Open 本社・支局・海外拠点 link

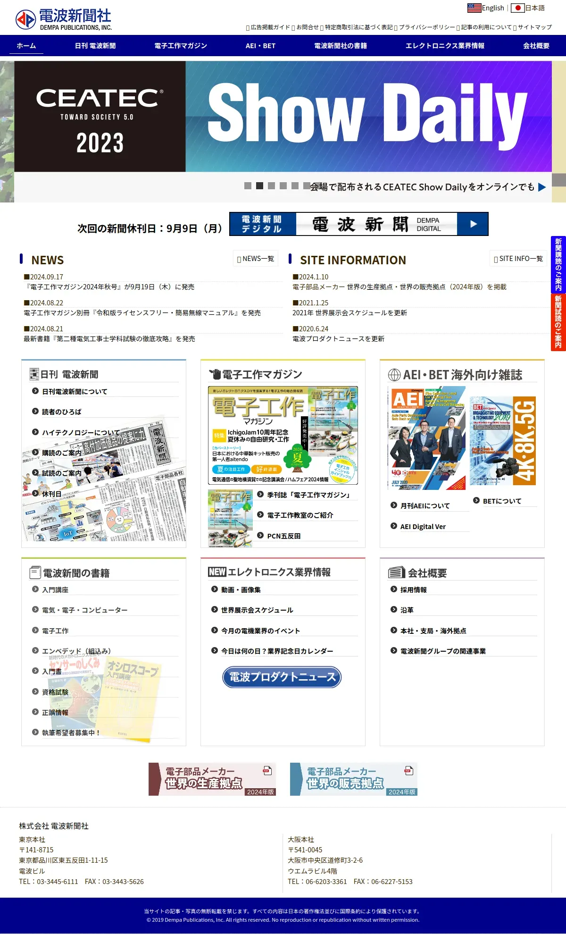coord(433,631)
